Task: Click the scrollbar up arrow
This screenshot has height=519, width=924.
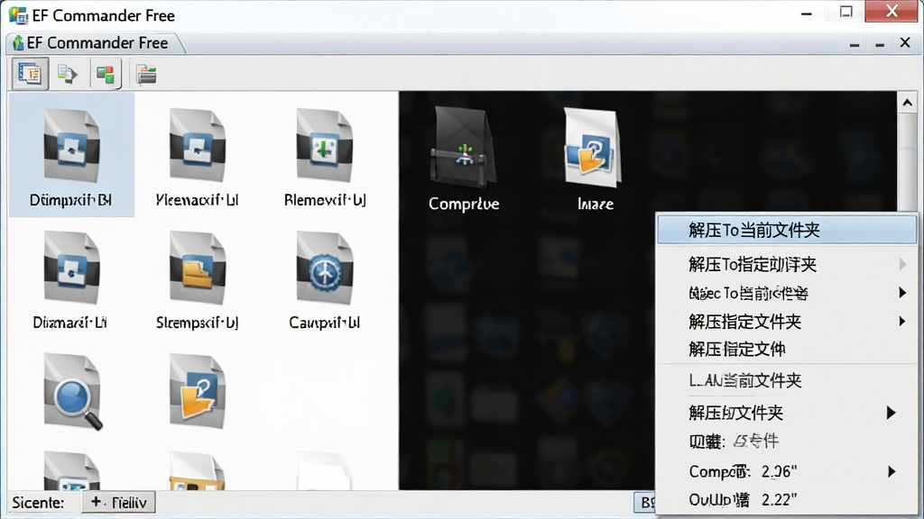Action: pyautogui.click(x=907, y=103)
